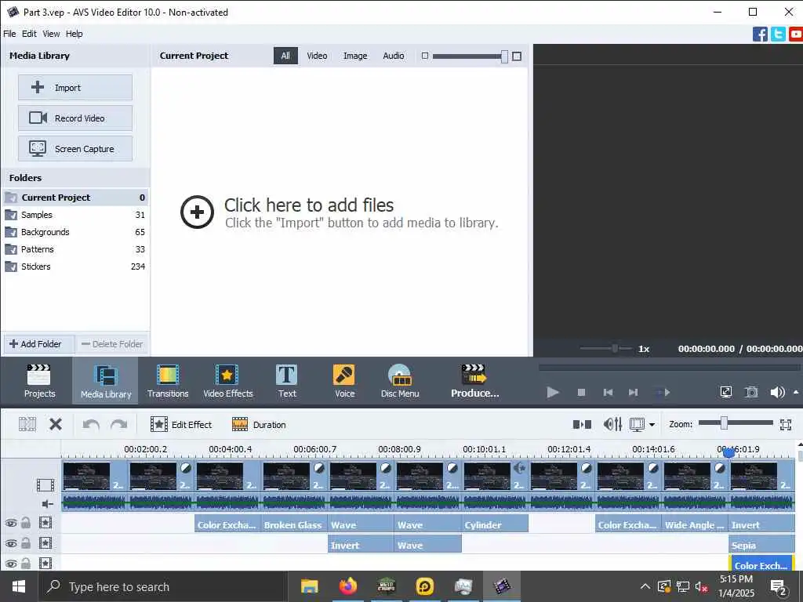Image resolution: width=803 pixels, height=602 pixels.
Task: Click the Produce clapperboard button
Action: [x=474, y=381]
